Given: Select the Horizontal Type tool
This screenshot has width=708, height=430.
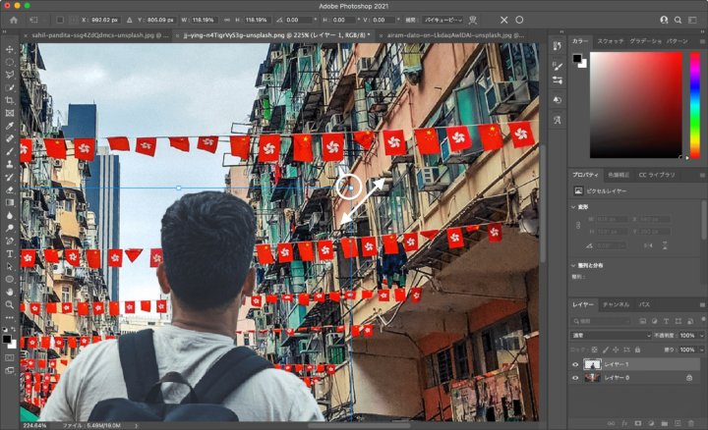Looking at the screenshot, I should point(10,253).
